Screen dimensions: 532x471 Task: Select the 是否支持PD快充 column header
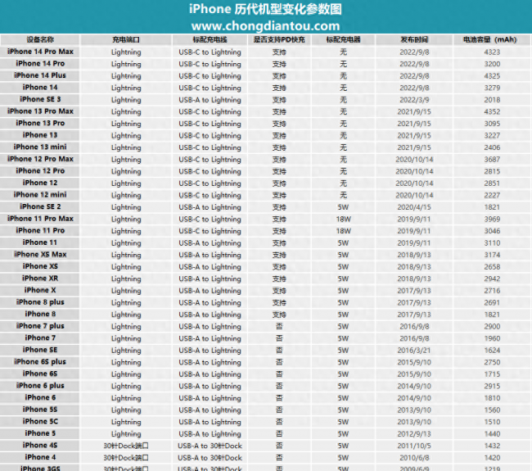pyautogui.click(x=279, y=40)
